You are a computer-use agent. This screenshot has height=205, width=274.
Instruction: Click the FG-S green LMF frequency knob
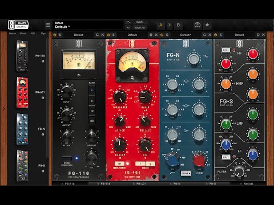click(x=226, y=124)
